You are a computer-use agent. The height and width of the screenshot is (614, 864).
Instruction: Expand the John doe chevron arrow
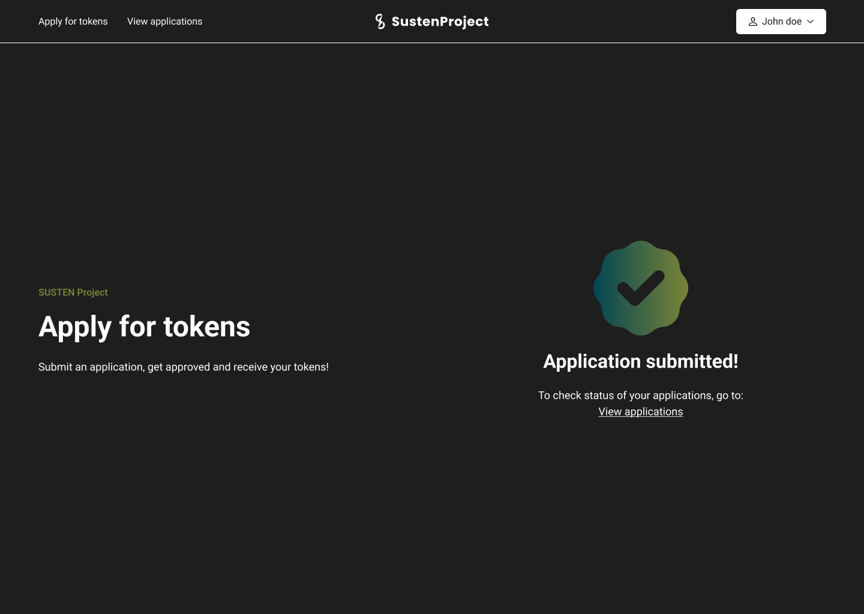811,22
